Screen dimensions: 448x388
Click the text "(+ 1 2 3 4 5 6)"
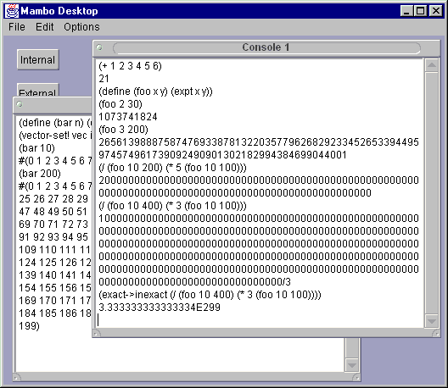[130, 66]
